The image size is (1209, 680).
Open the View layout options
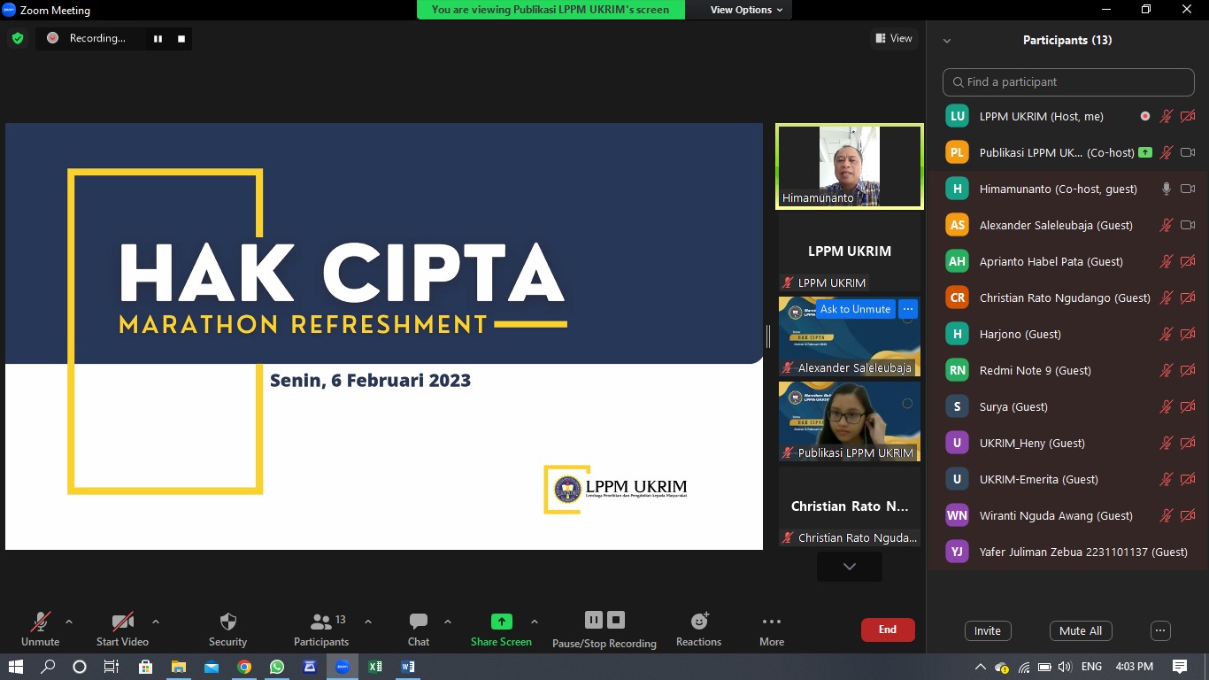click(x=894, y=38)
